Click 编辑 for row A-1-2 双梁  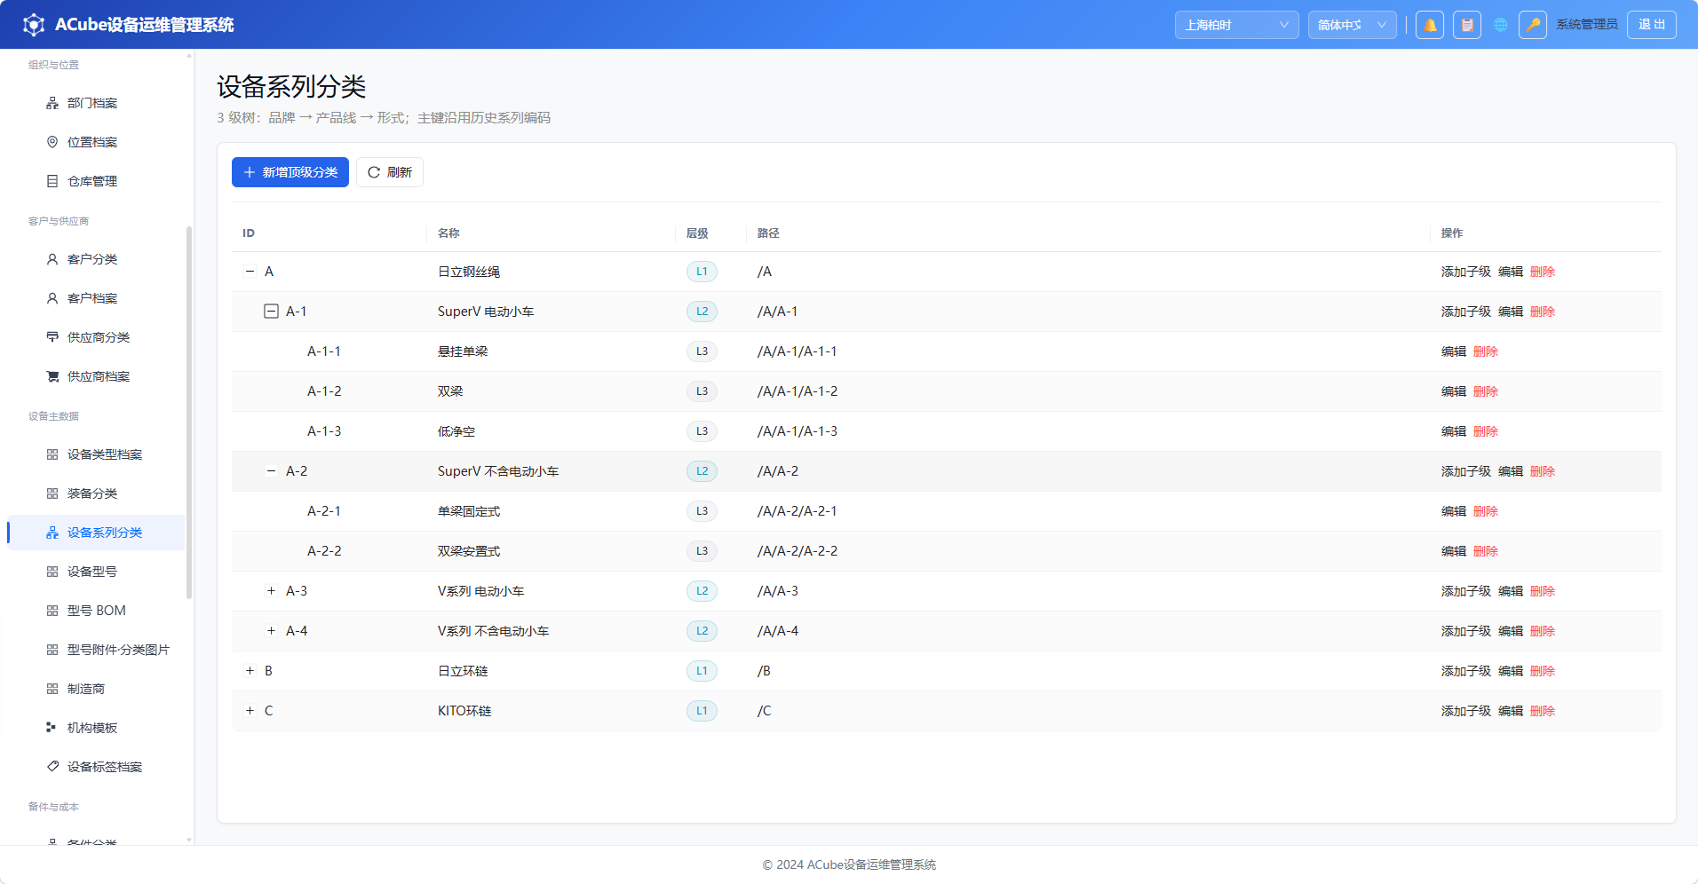point(1454,391)
